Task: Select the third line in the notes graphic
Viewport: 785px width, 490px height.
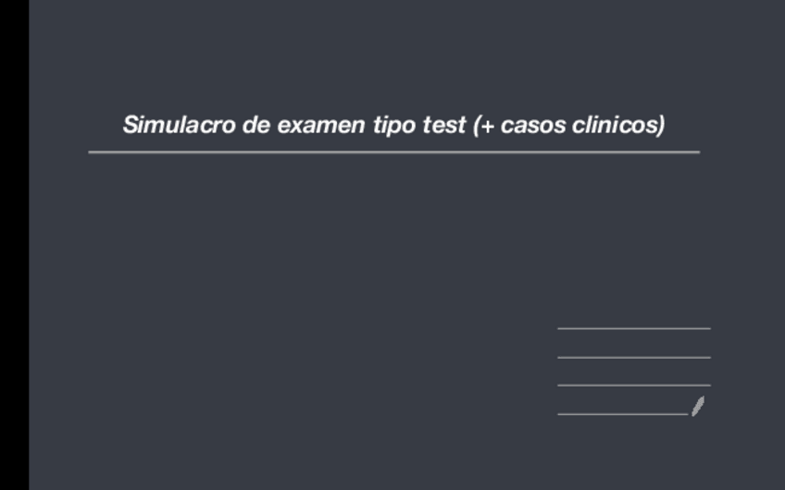Action: (x=633, y=385)
